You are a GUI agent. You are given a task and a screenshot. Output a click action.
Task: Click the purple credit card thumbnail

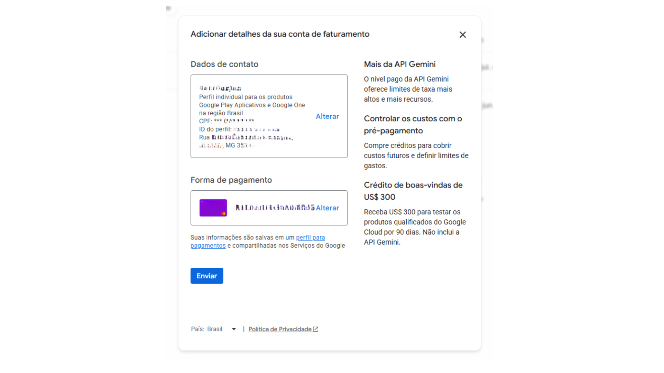(213, 208)
